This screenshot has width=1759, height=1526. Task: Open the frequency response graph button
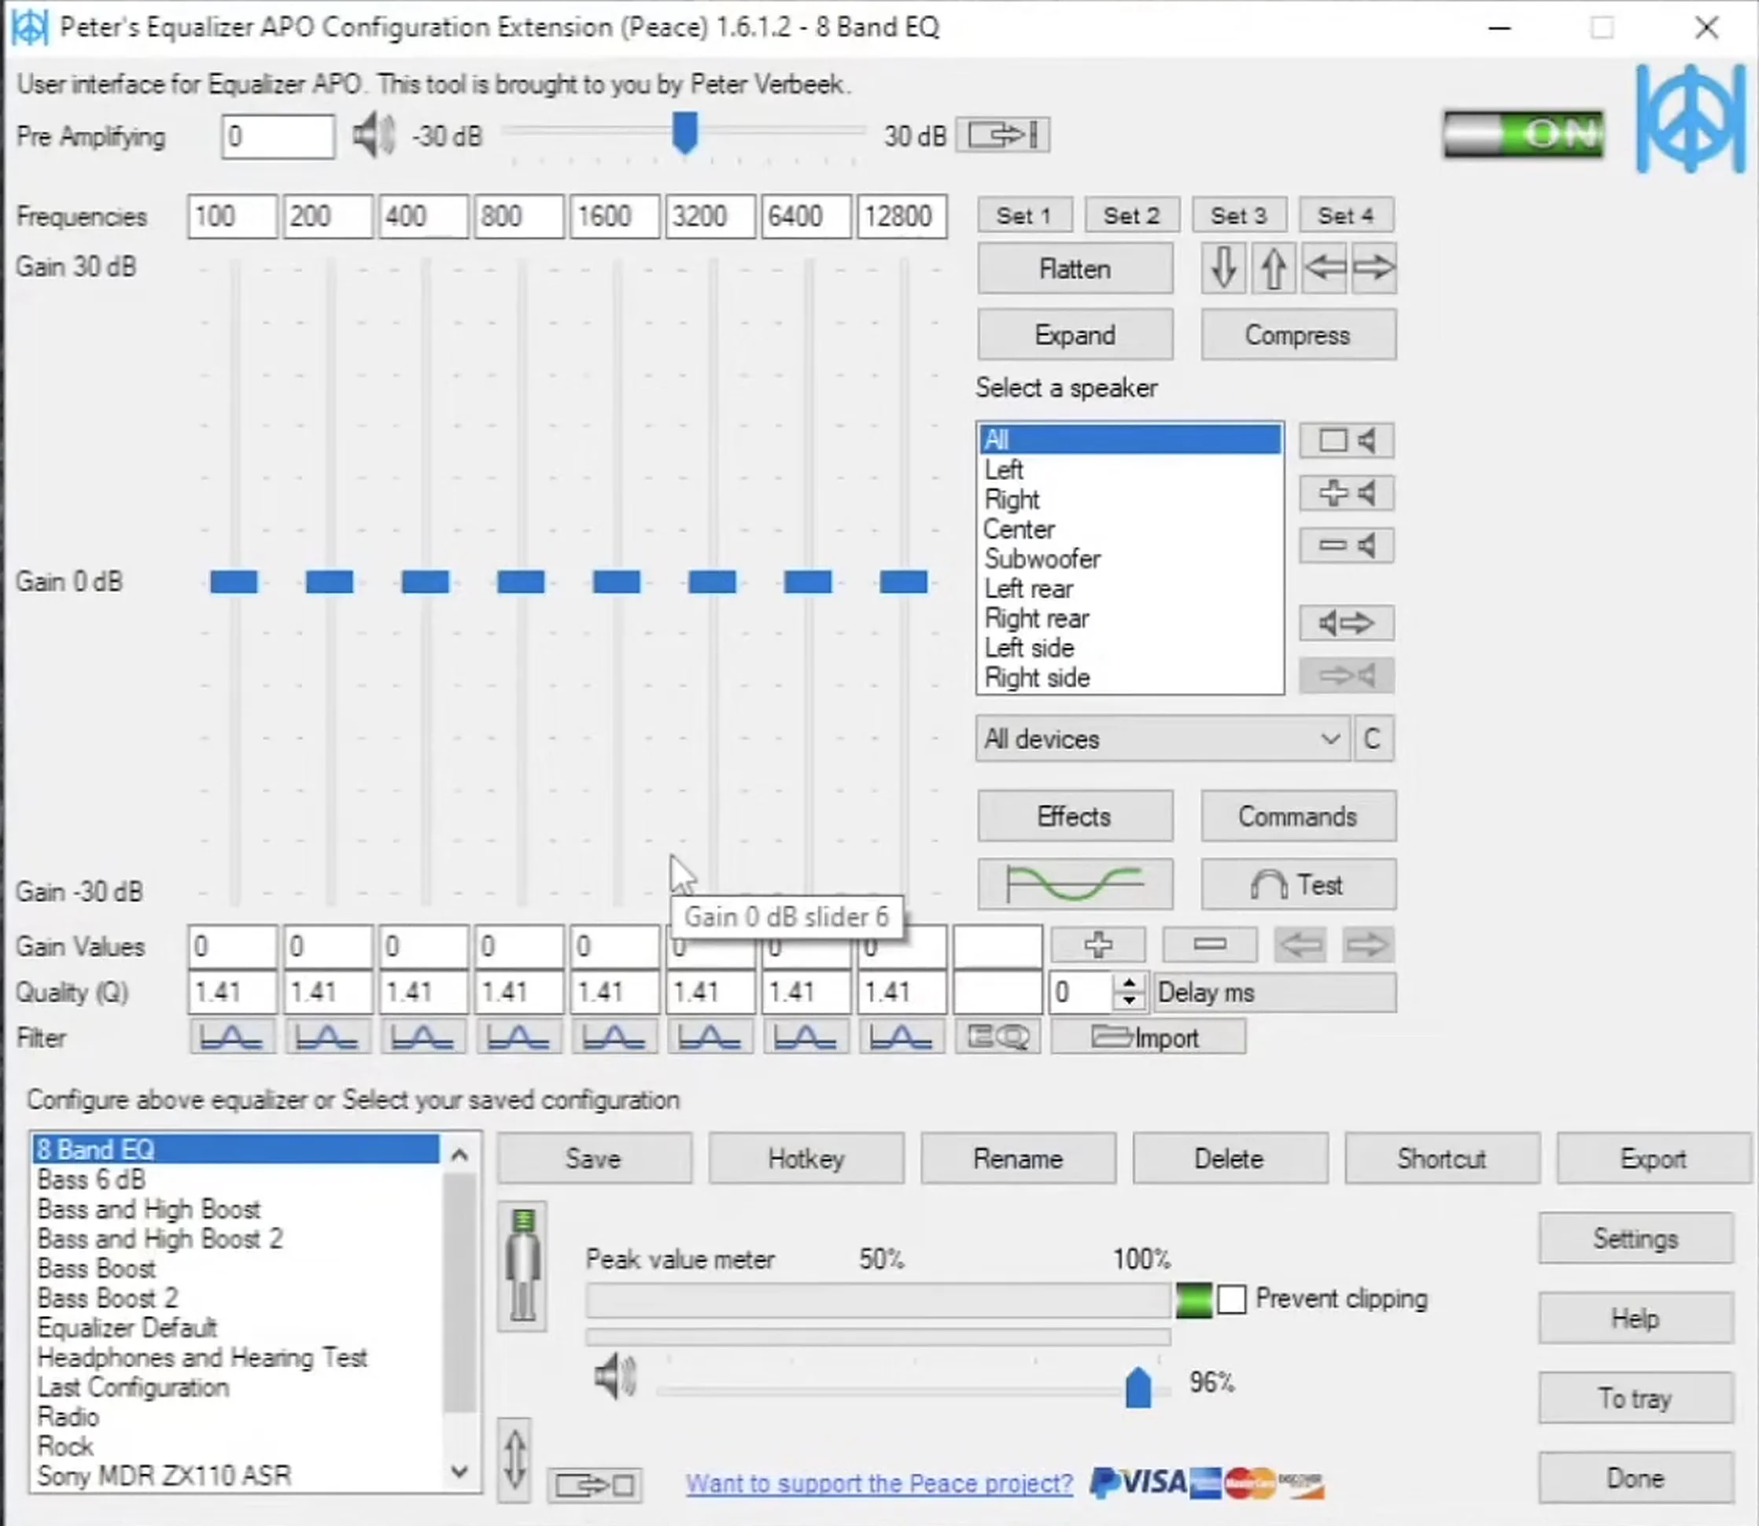[1075, 885]
